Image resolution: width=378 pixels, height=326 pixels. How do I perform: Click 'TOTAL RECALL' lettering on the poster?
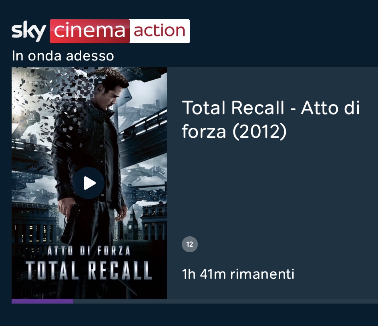point(89,271)
